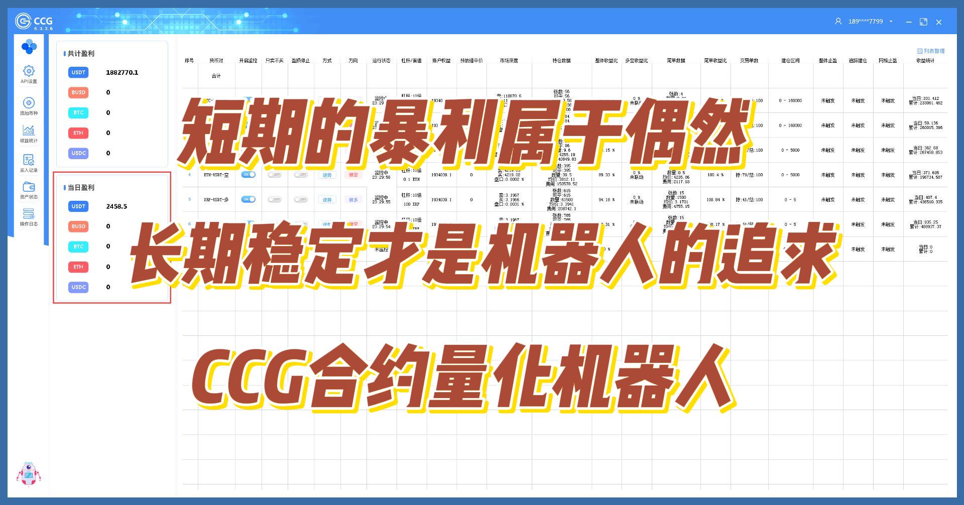Toggle 盈损停止 switch for XRP-USDT-多
964x505 pixels.
(x=301, y=199)
